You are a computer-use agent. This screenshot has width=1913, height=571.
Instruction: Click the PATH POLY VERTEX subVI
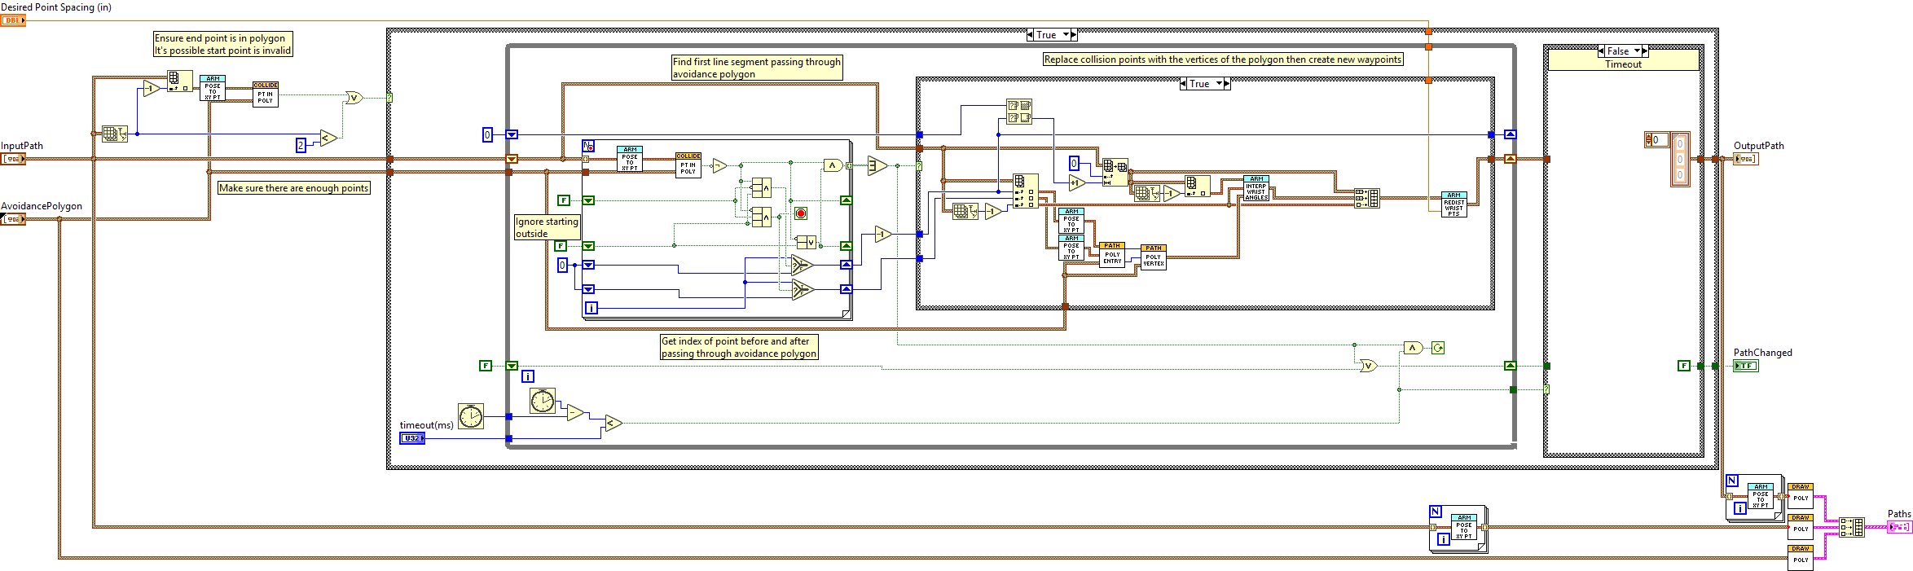(x=1153, y=257)
